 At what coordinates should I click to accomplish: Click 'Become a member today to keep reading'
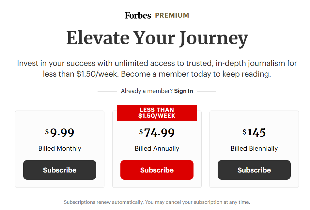click(196, 74)
